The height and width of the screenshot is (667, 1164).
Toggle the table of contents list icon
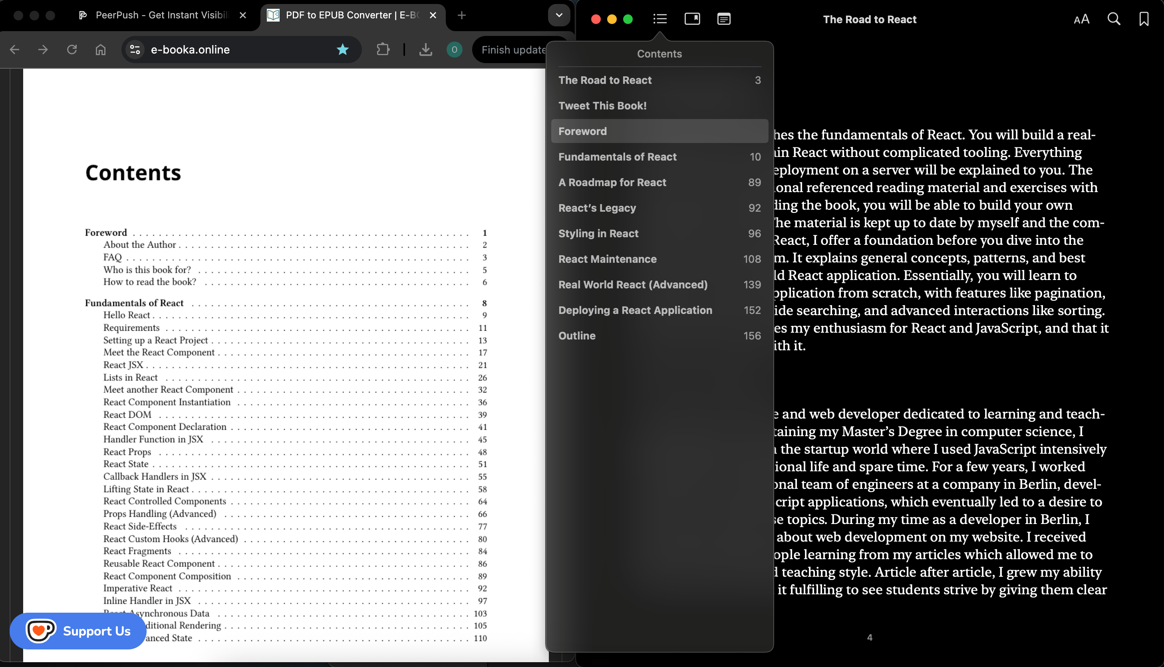pos(659,19)
